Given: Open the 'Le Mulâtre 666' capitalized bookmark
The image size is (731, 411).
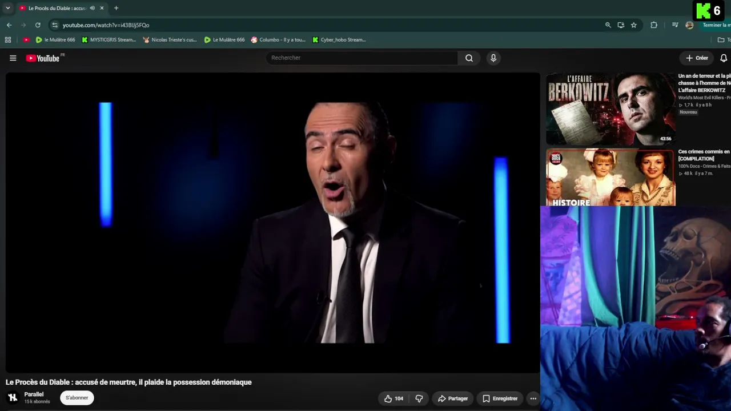Looking at the screenshot, I should (x=224, y=40).
